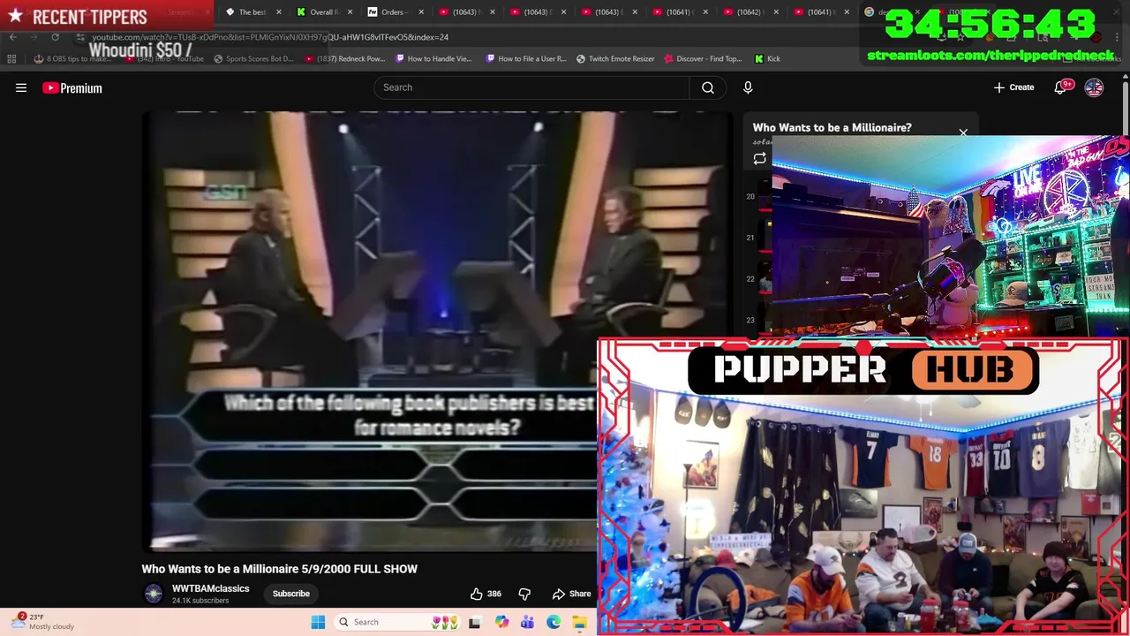Close the Who Wants to be a Millionaire playlist panel

pyautogui.click(x=963, y=132)
